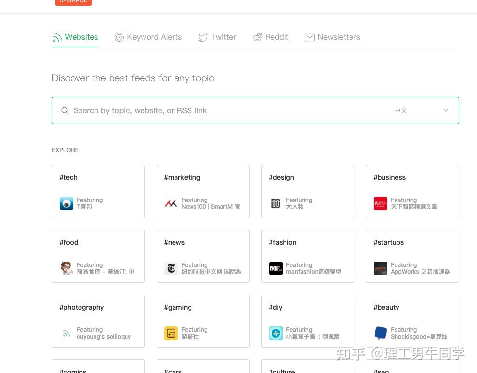Click the Keyword Alerts Google icon
The width and height of the screenshot is (477, 373).
(x=119, y=37)
